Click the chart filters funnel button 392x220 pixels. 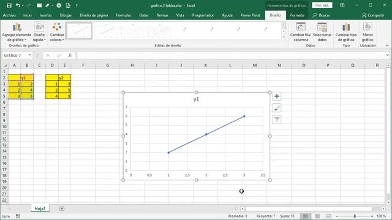(x=277, y=120)
